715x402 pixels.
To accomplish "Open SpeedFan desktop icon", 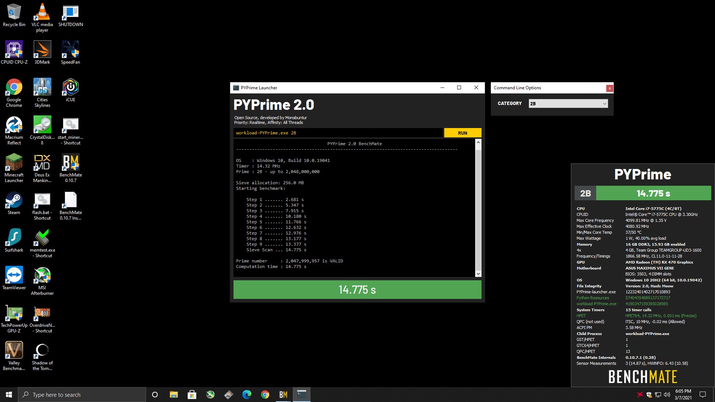I will (x=70, y=52).
